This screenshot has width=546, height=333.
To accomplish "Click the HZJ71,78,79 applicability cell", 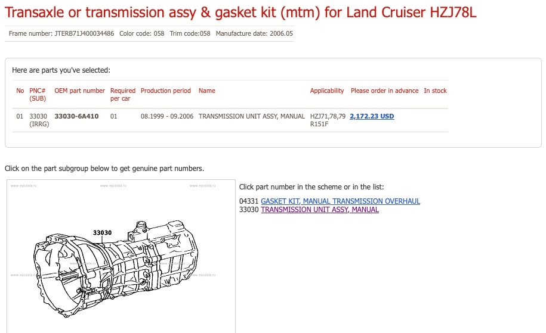I will point(328,116).
